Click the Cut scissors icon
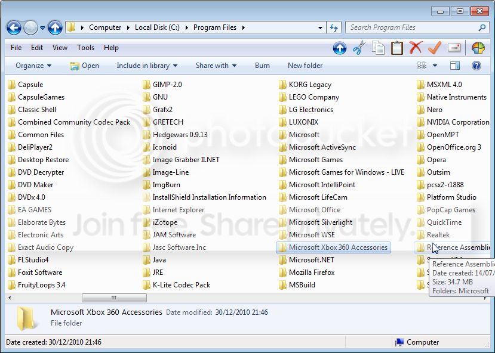 359,48
